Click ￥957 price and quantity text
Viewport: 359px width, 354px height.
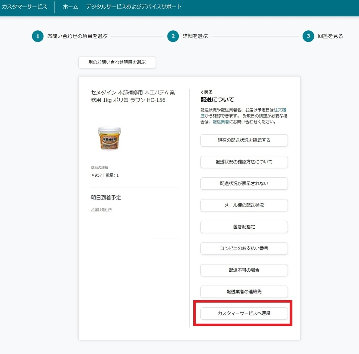tap(105, 175)
